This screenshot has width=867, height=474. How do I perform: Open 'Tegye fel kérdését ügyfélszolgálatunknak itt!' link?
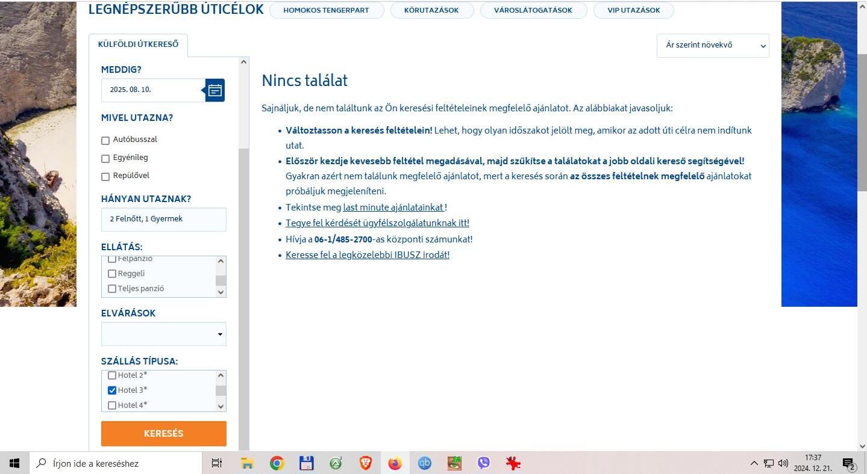pyautogui.click(x=377, y=223)
